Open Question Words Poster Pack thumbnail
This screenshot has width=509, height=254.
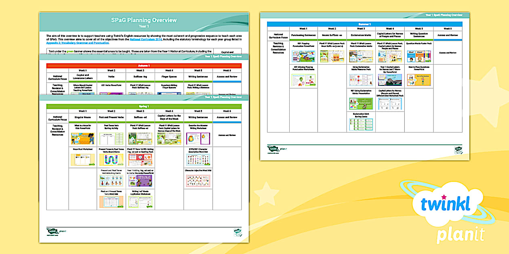coord(419,56)
